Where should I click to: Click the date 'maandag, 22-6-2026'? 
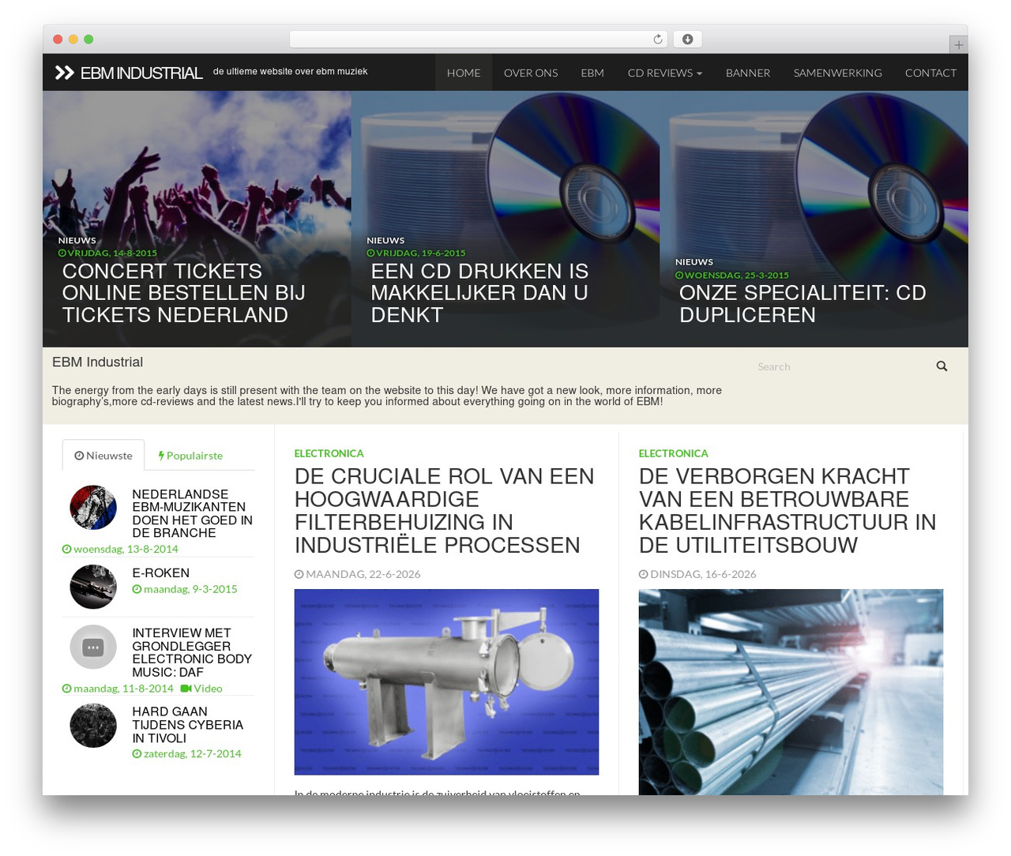363,574
